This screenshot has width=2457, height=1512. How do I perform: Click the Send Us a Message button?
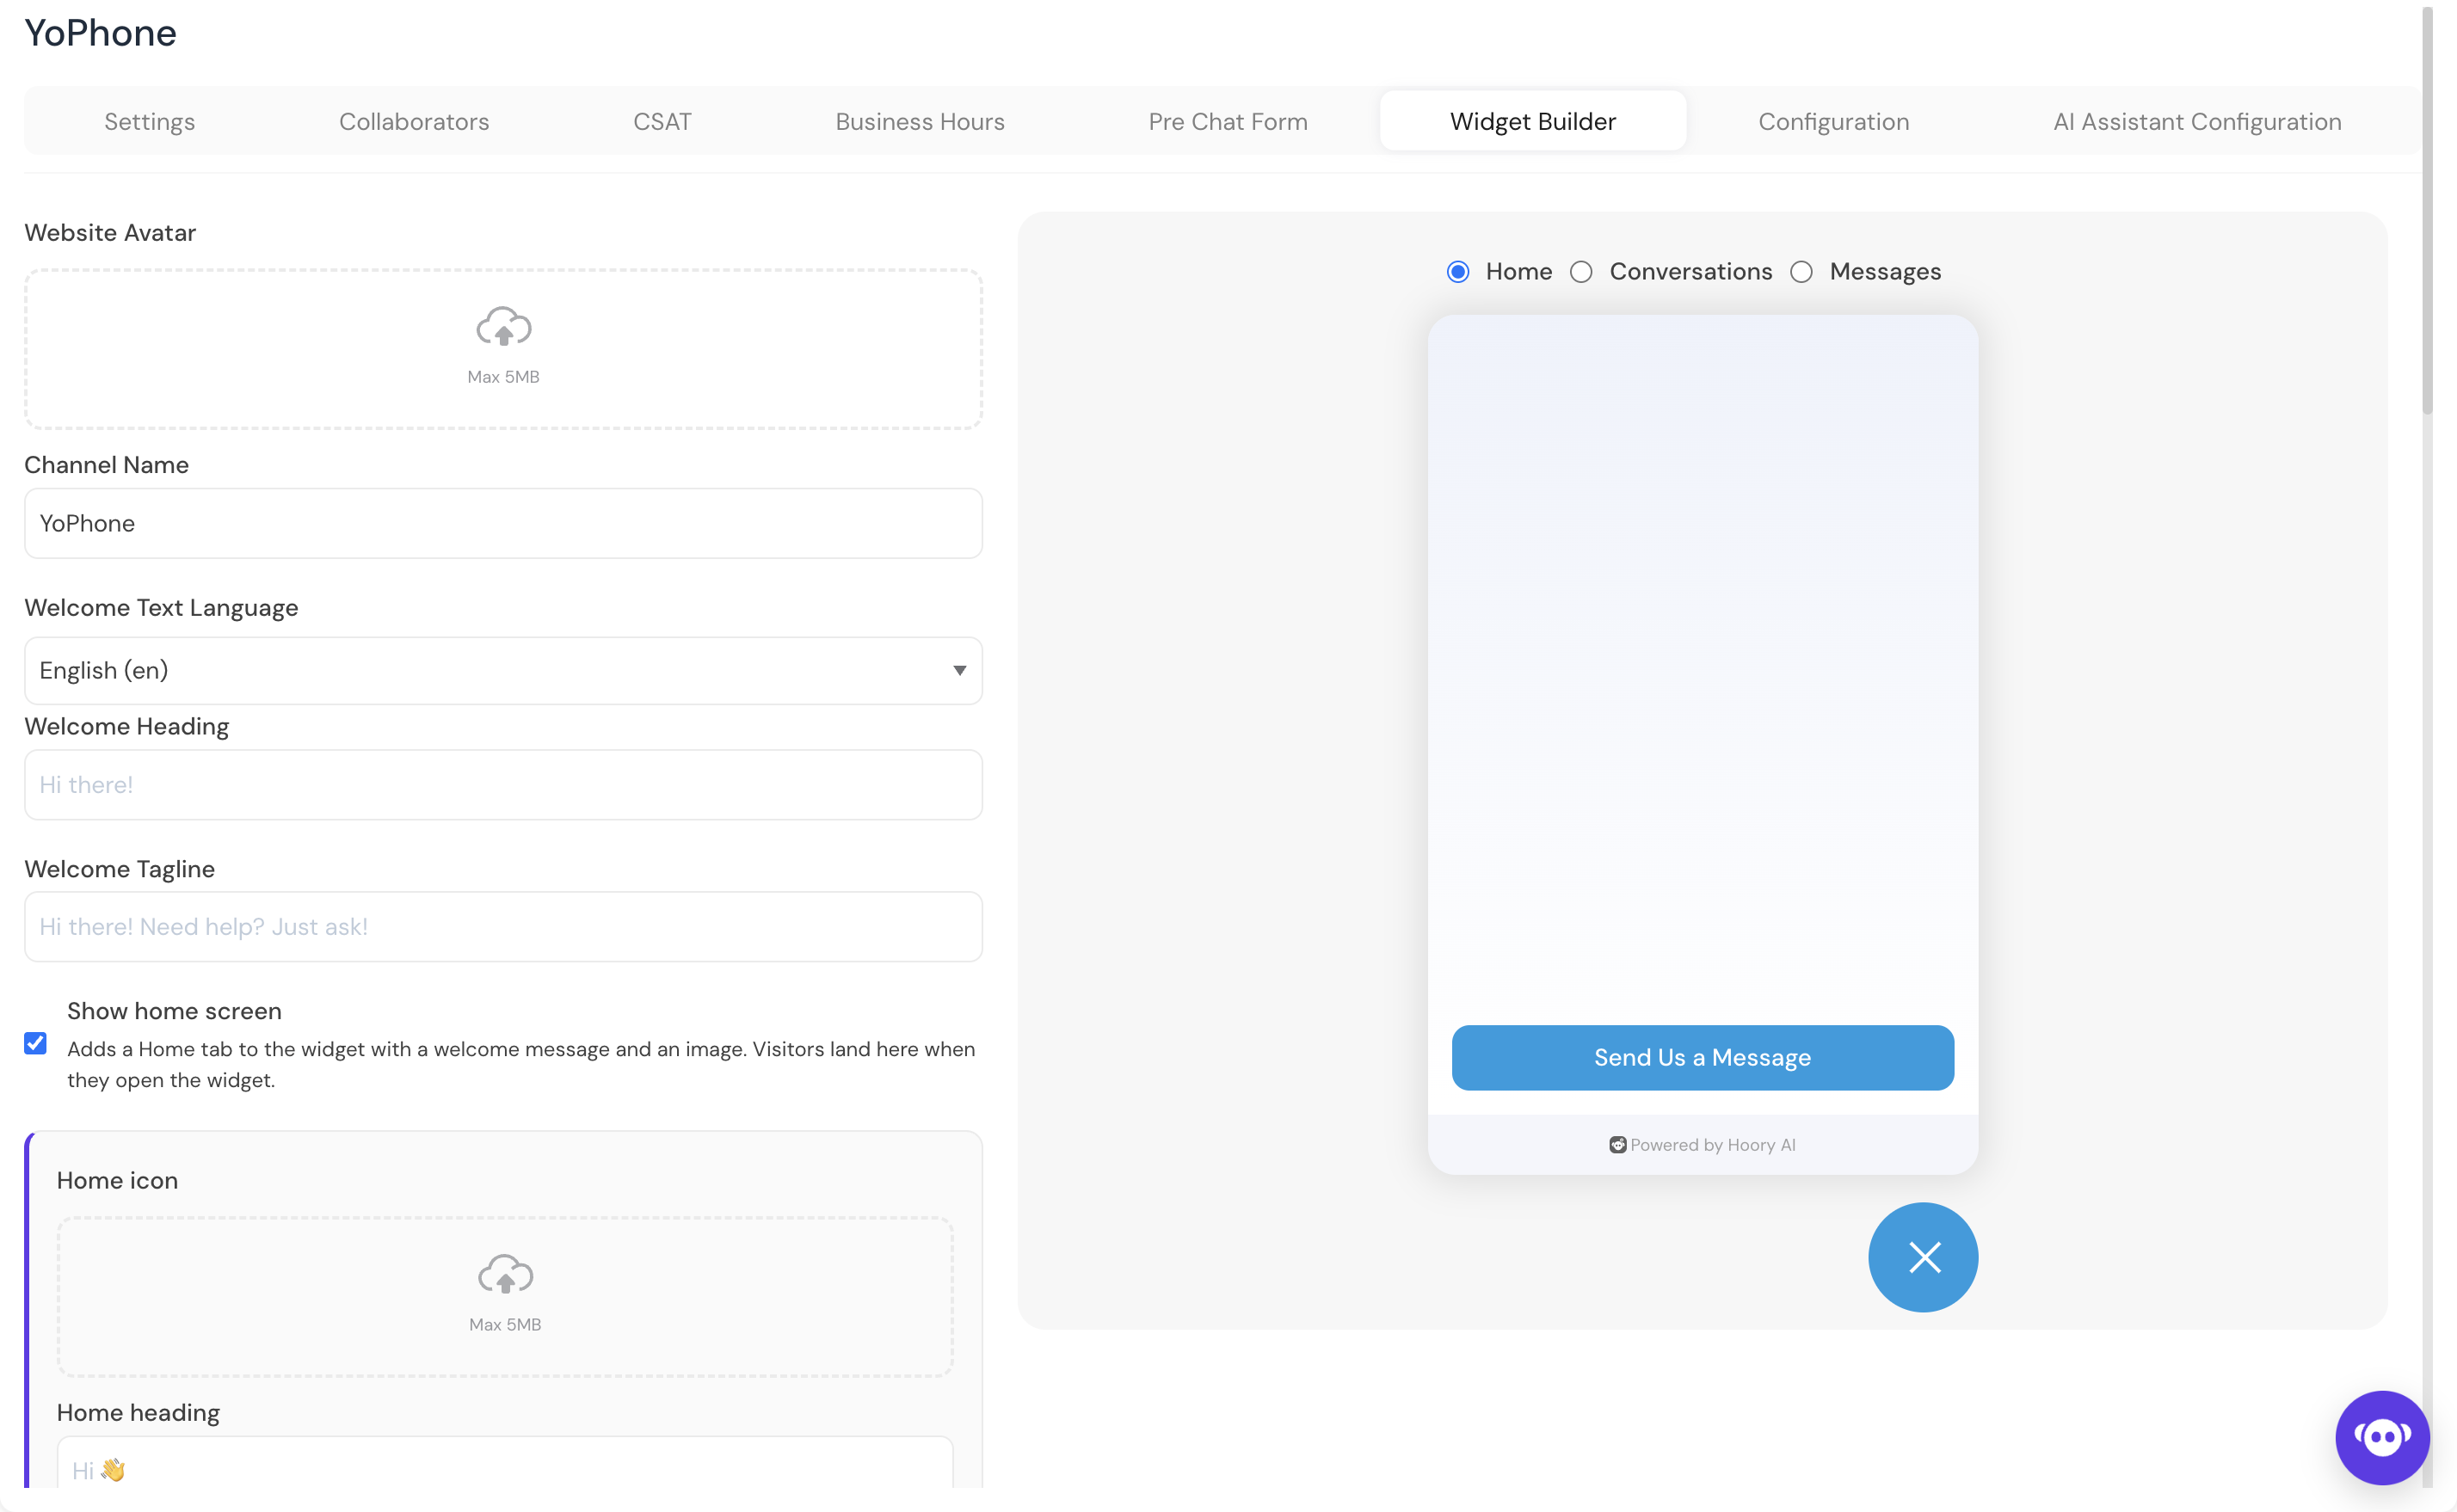1702,1057
